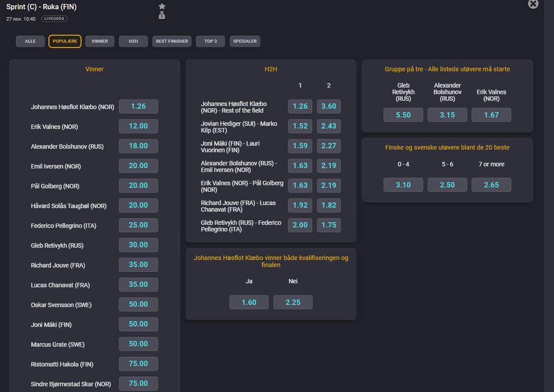This screenshot has width=554, height=392.
Task: Choose Sindre Bjørnestad Skar odds 75.00
Action: click(138, 384)
